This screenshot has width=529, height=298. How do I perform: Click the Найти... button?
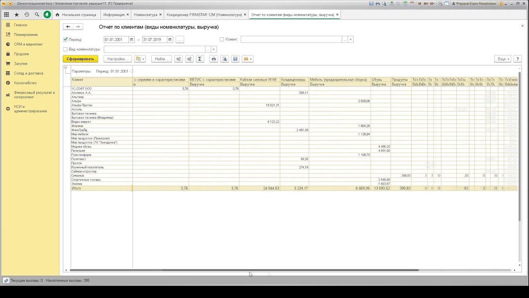[x=161, y=59]
